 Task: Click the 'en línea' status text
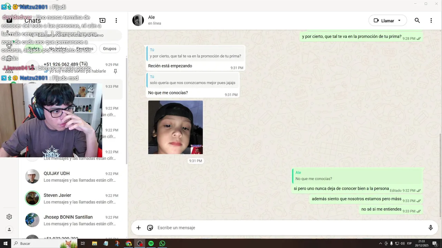[x=154, y=23]
